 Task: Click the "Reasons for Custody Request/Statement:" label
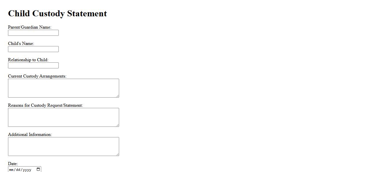tap(45, 105)
